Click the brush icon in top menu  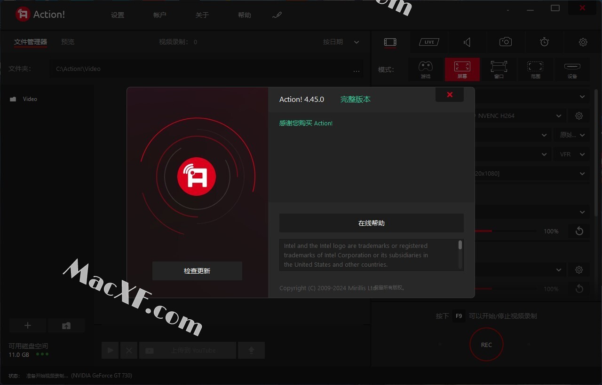pos(277,15)
